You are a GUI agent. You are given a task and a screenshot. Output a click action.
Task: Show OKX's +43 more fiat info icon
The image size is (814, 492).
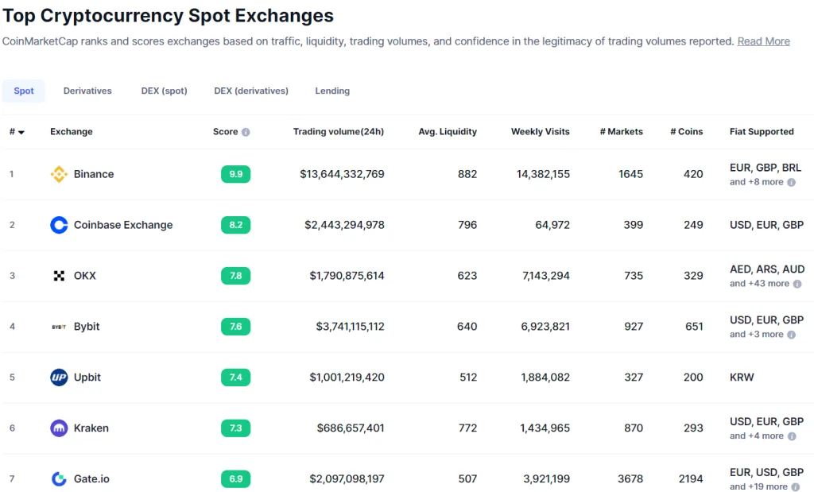797,284
